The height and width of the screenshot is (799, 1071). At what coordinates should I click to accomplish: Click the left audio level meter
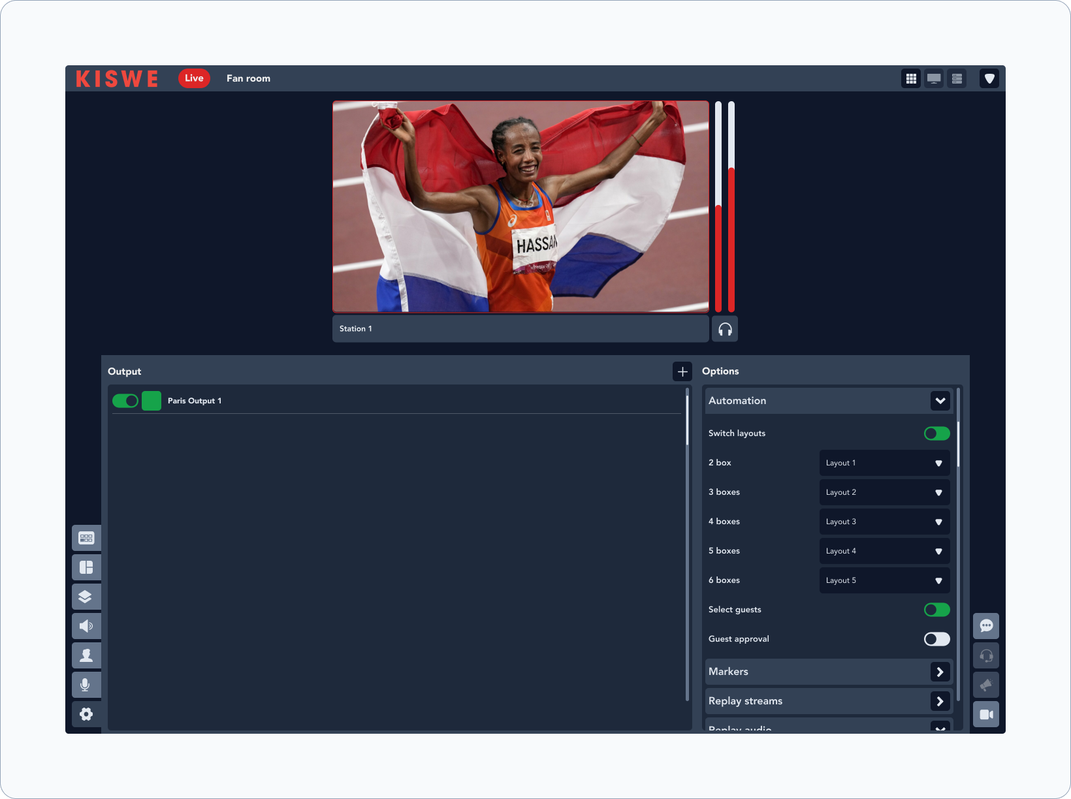coord(718,206)
